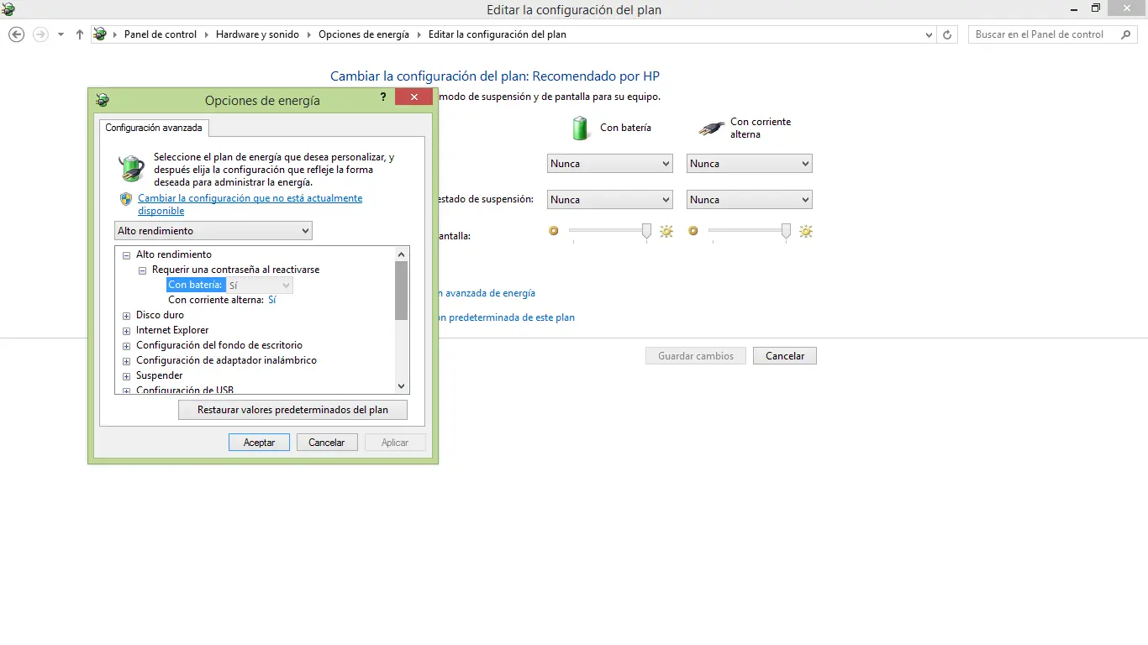The image size is (1148, 645).
Task: Click the search magnifier icon
Action: pyautogui.click(x=1126, y=34)
